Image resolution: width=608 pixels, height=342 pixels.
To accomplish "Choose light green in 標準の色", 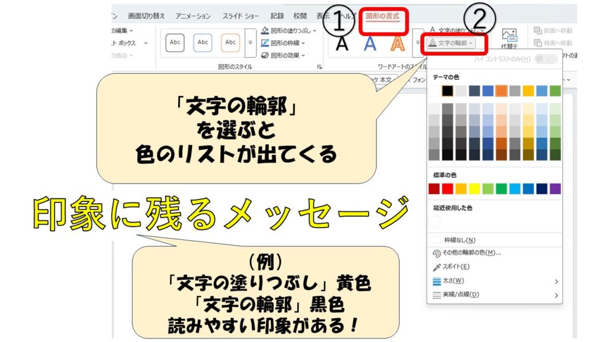I will click(488, 189).
